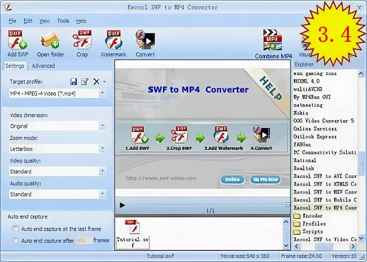Select 'Recool SWF to AVI Conv' entry

coord(325,176)
